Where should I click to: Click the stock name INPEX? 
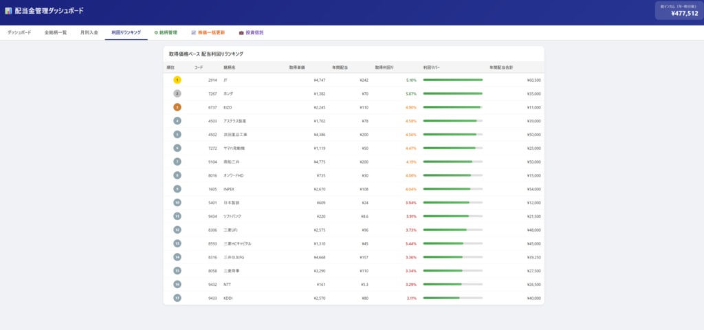(229, 189)
